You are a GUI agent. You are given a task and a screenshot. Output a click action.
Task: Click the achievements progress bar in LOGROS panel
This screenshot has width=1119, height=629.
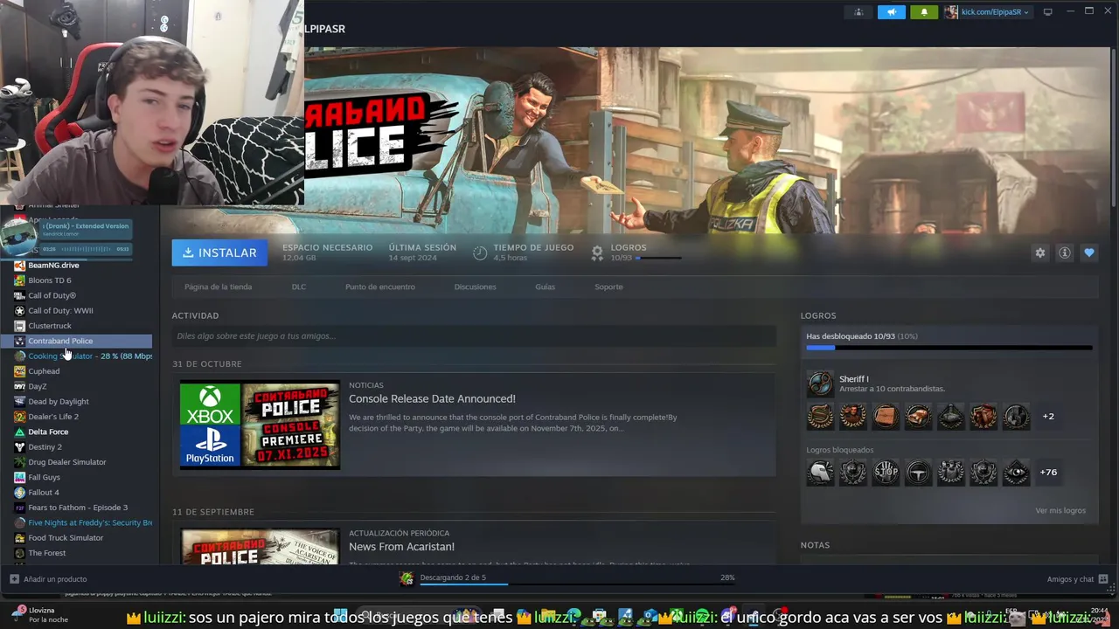tap(949, 348)
